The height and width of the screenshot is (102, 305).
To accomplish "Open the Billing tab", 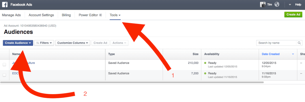I will pos(66,15).
